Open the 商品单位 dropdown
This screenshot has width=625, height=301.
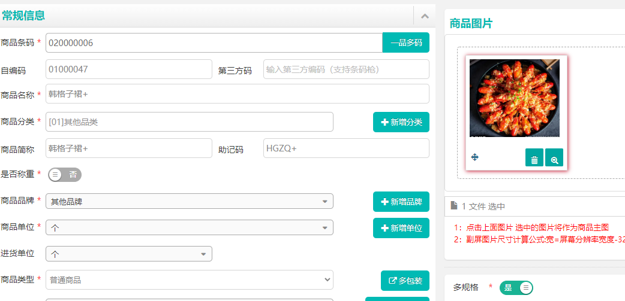[x=189, y=228]
